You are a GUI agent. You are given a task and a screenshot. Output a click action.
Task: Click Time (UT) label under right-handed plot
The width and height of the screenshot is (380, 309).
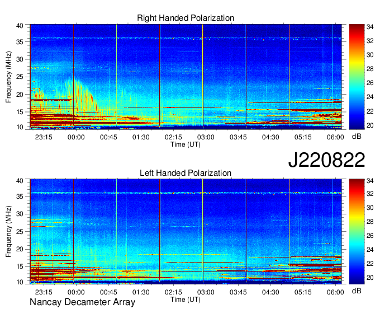pyautogui.click(x=186, y=144)
